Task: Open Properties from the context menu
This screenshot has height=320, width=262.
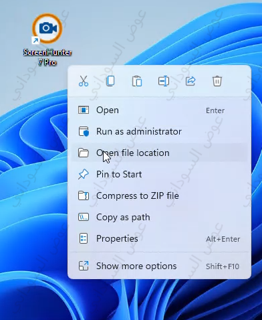Action: click(x=159, y=238)
